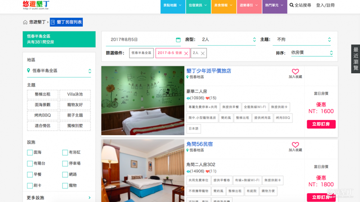The width and height of the screenshot is (360, 202).
Task: Remove the 2人 filter tag with its X icon
Action: [202, 53]
